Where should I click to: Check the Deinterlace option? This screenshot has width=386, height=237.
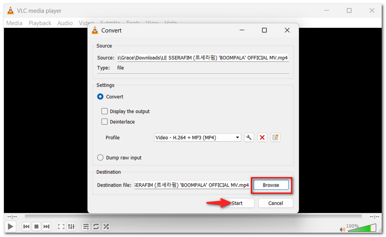(104, 122)
